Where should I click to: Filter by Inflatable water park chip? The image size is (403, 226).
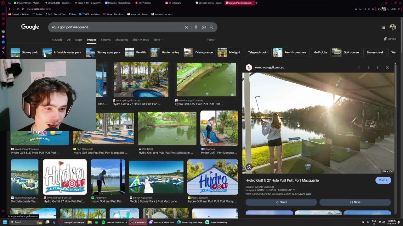coord(63,52)
